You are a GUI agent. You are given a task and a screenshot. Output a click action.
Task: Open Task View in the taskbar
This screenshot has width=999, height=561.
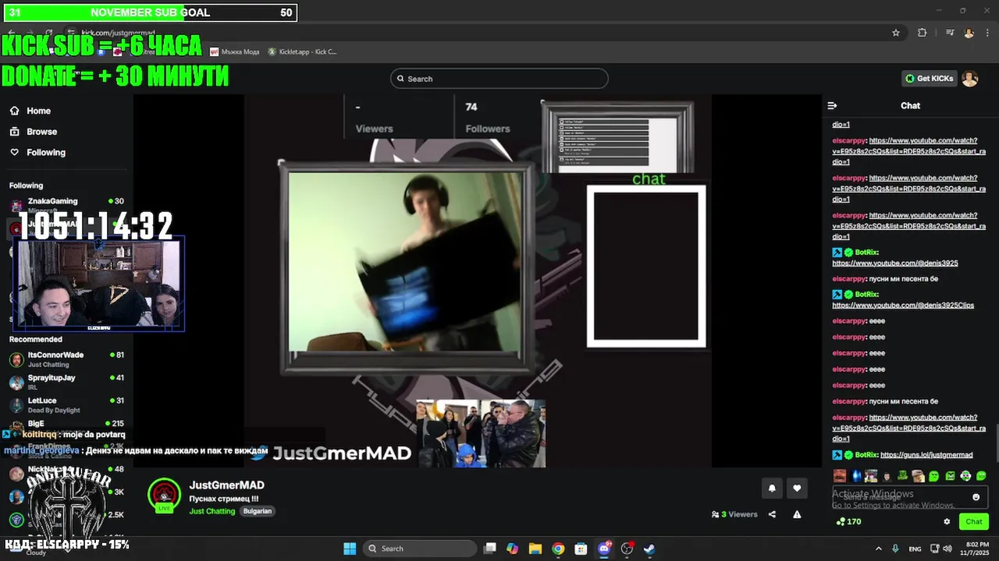pyautogui.click(x=489, y=549)
